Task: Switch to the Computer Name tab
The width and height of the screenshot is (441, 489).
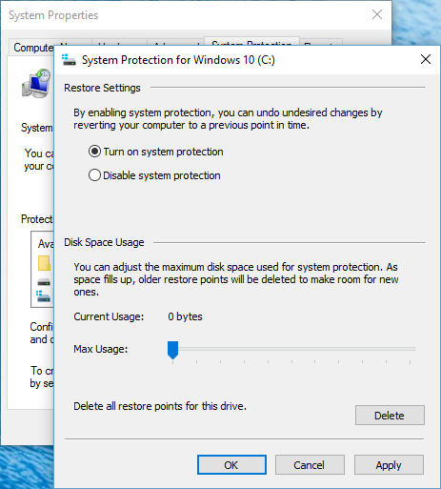Action: pyautogui.click(x=33, y=48)
